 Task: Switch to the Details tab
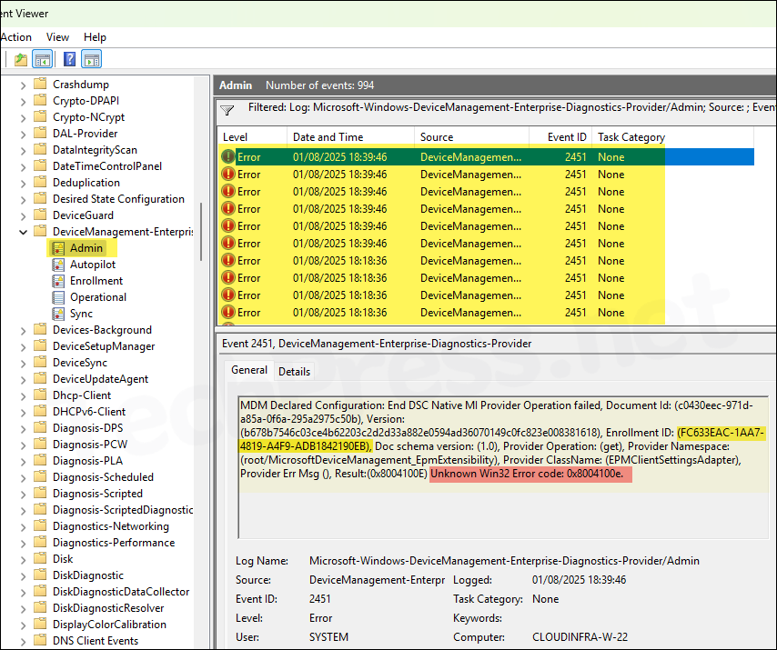click(x=295, y=371)
